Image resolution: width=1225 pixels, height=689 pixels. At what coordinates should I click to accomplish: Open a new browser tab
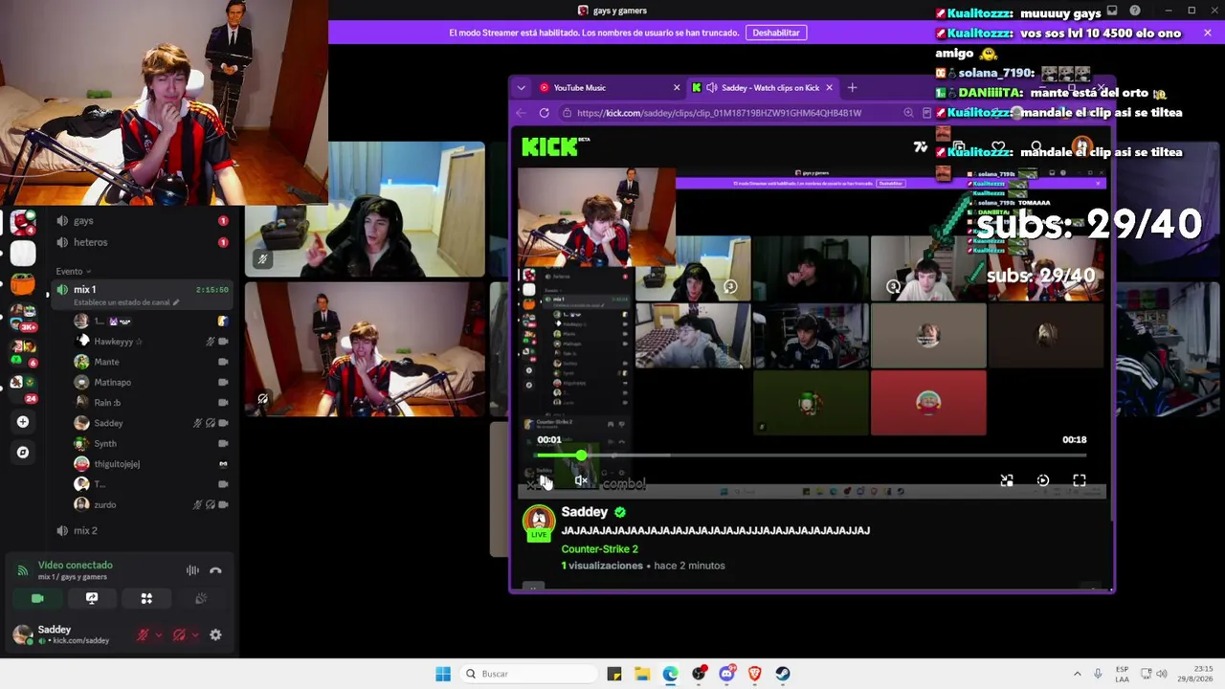tap(852, 88)
